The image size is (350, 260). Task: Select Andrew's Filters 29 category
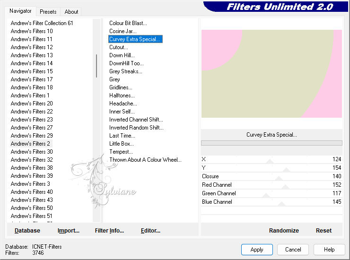tap(32, 136)
